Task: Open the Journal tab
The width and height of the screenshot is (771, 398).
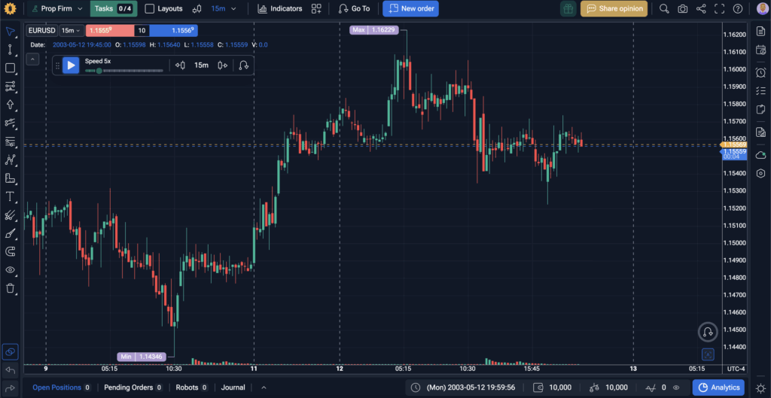Action: click(x=233, y=387)
